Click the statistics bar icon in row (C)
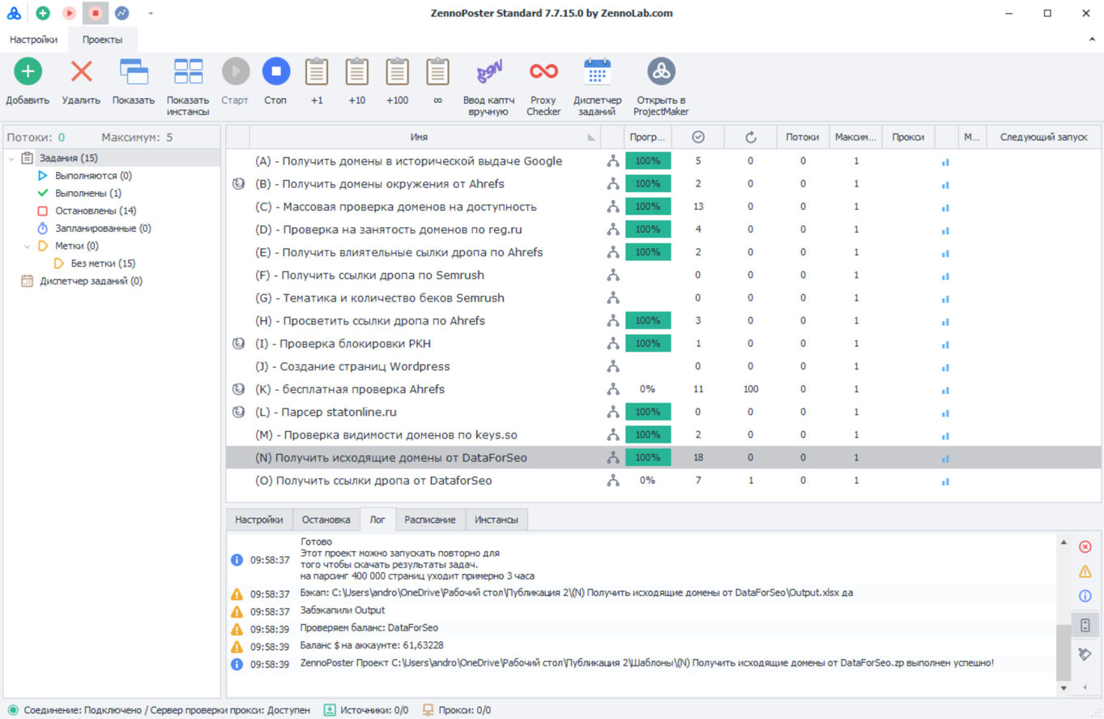Viewport: 1104px width, 719px height. coord(945,208)
